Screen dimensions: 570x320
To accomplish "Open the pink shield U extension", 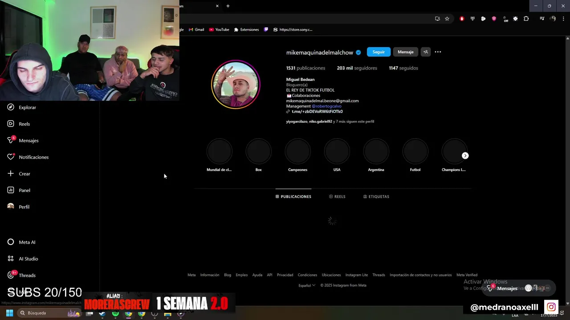I will 494,19.
